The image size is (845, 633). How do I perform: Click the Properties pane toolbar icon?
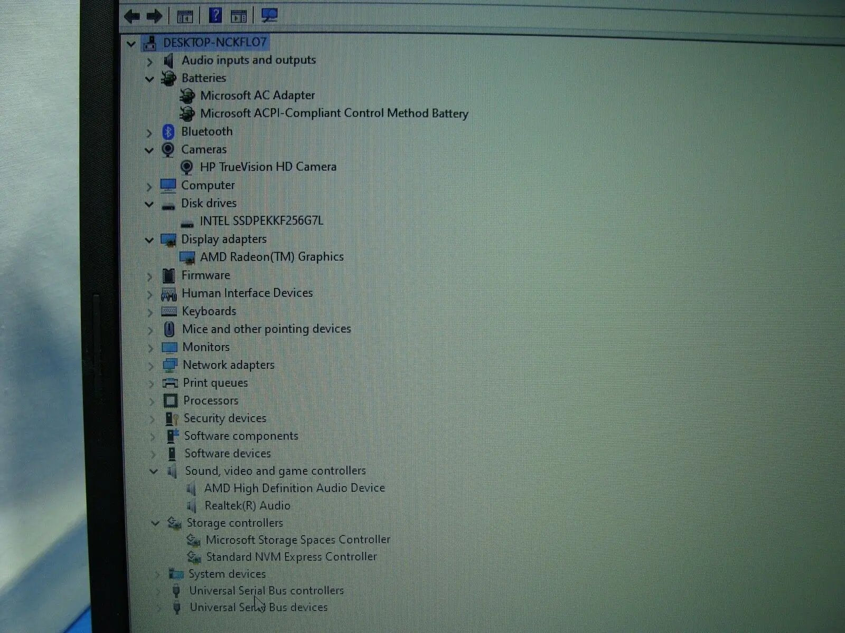click(239, 16)
